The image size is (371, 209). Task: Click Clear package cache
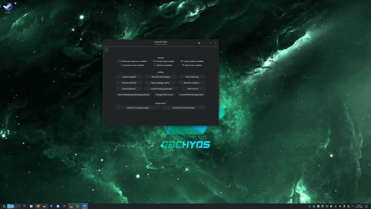[x=160, y=83]
